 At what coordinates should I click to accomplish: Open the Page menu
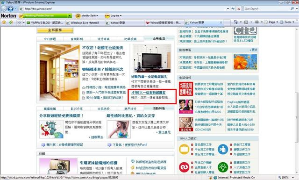tap(271, 22)
